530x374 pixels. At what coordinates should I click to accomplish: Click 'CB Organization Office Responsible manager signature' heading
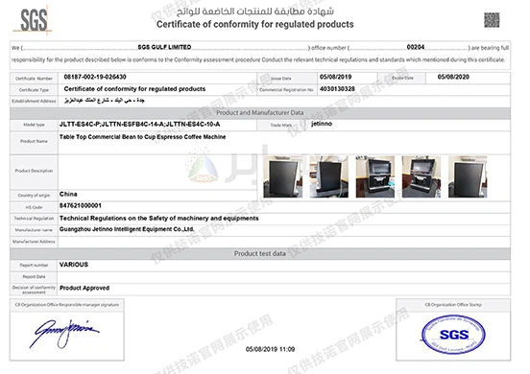point(67,305)
